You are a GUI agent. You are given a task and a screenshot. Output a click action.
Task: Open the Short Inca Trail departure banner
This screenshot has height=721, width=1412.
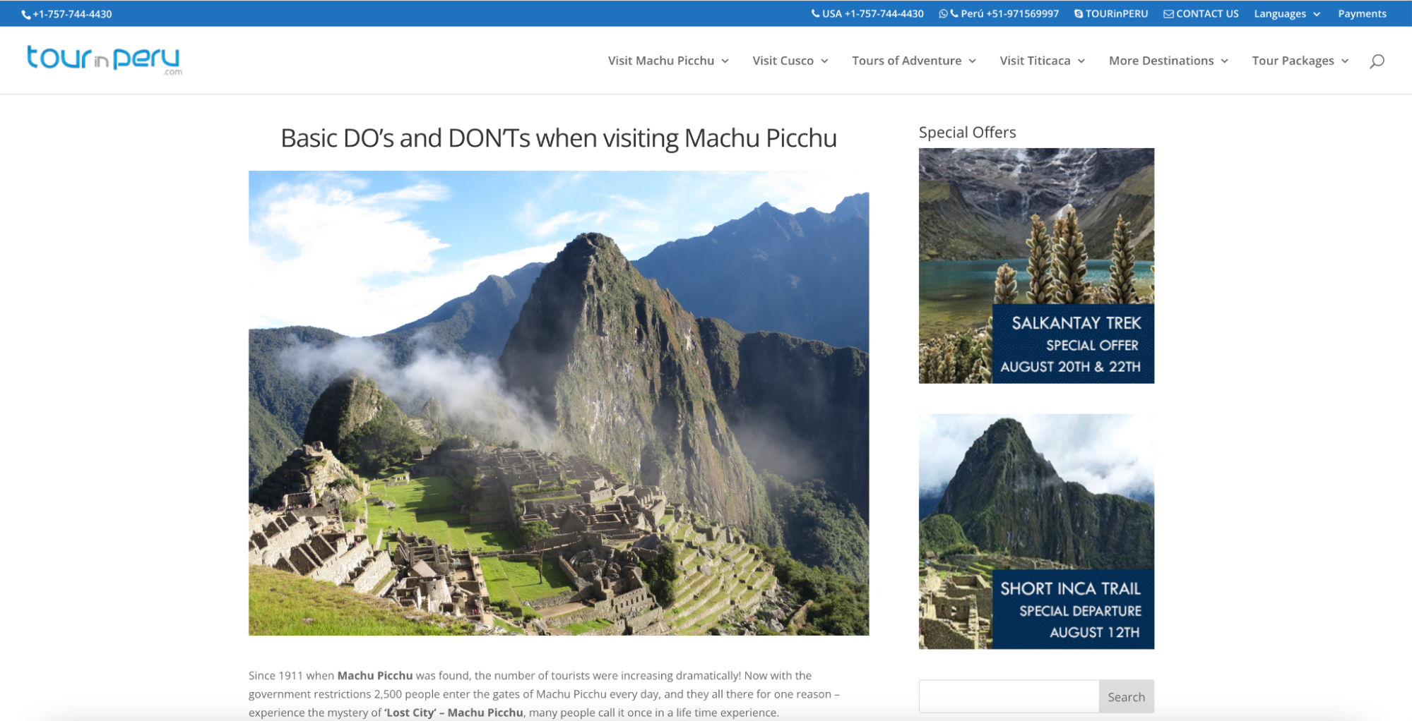1036,531
